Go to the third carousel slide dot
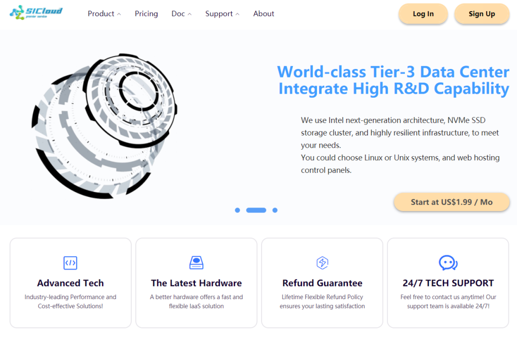The image size is (517, 344). (275, 210)
